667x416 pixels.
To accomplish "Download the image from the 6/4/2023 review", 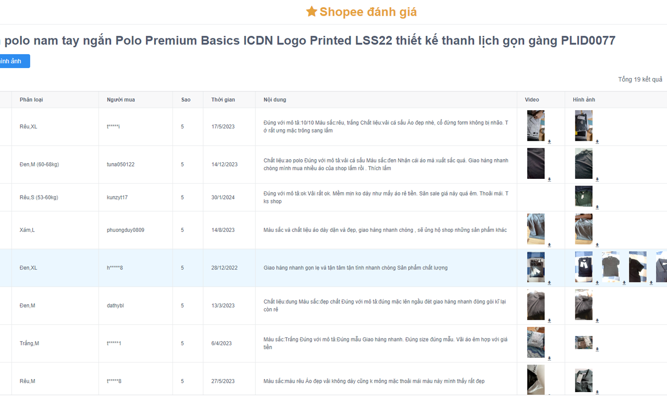I will [x=597, y=349].
